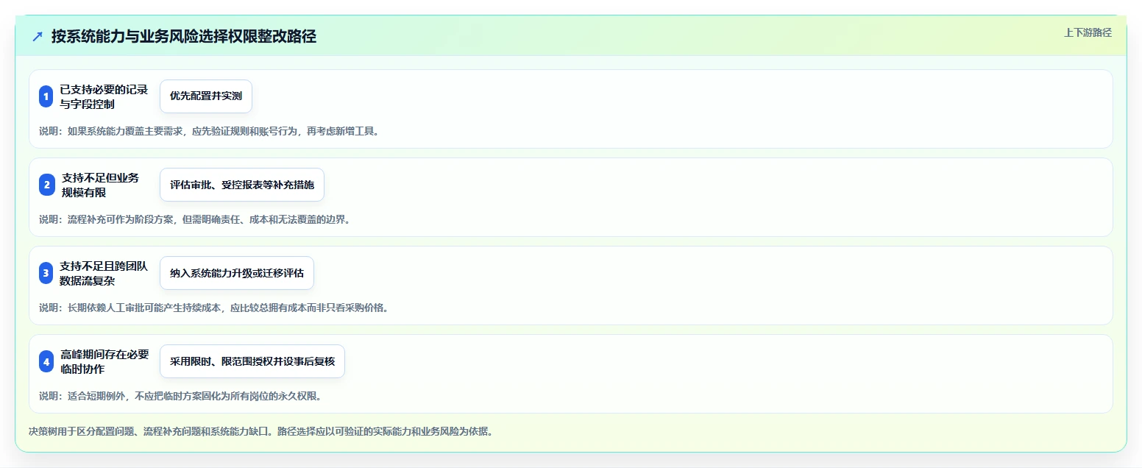Click the 优先配置并实测 button

(x=206, y=96)
